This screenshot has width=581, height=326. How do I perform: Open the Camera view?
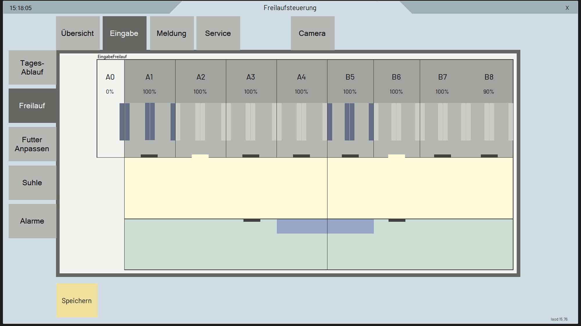point(312,33)
